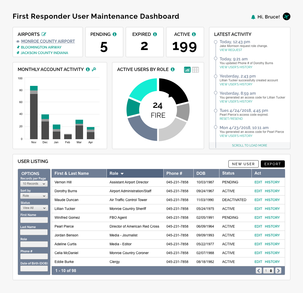Click the notification bell icon
Viewport: 303px width, 293px height.
point(253,17)
